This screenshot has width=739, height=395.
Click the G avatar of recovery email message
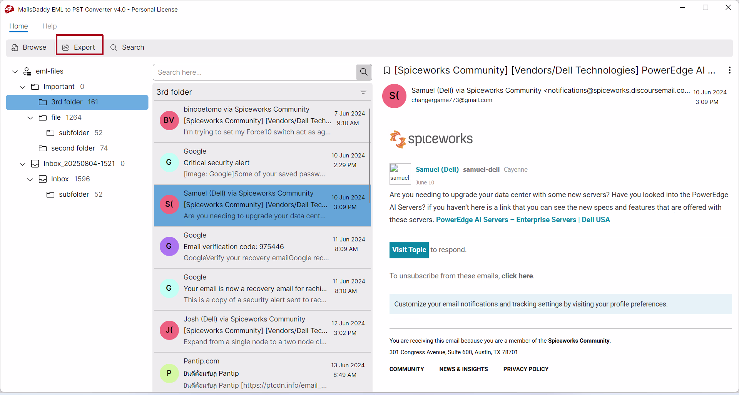[169, 288]
